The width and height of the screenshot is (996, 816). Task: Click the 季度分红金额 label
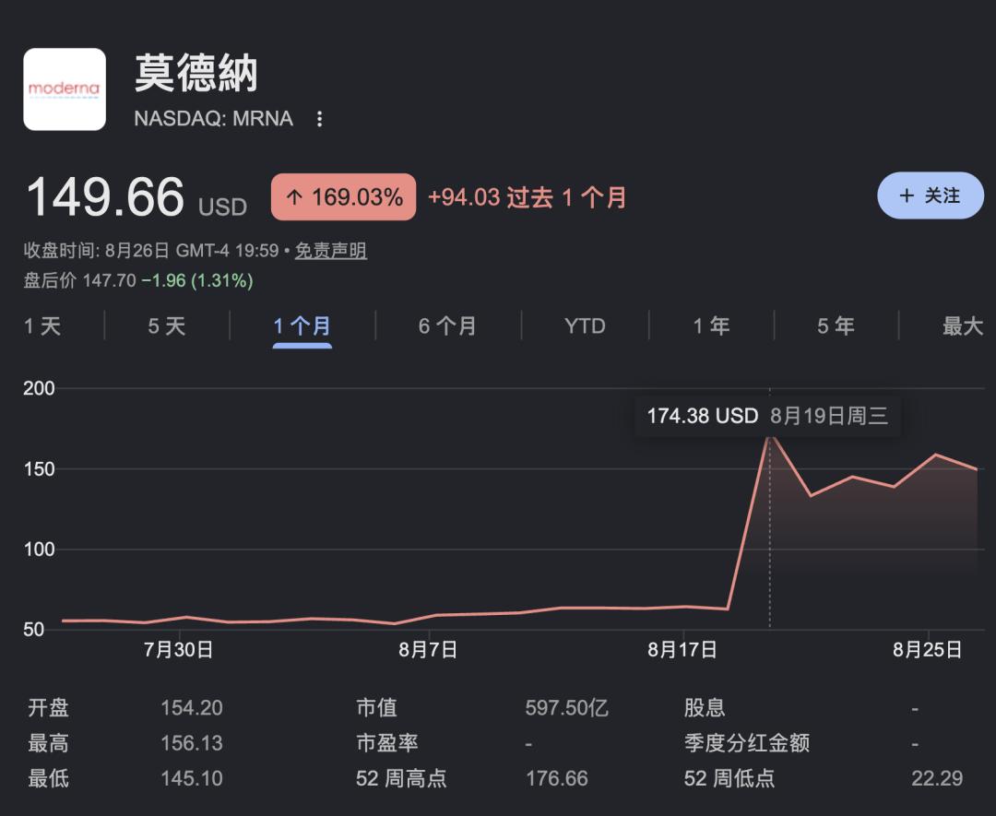(747, 743)
